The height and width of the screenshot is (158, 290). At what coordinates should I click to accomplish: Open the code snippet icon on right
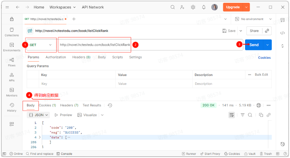coord(282,33)
